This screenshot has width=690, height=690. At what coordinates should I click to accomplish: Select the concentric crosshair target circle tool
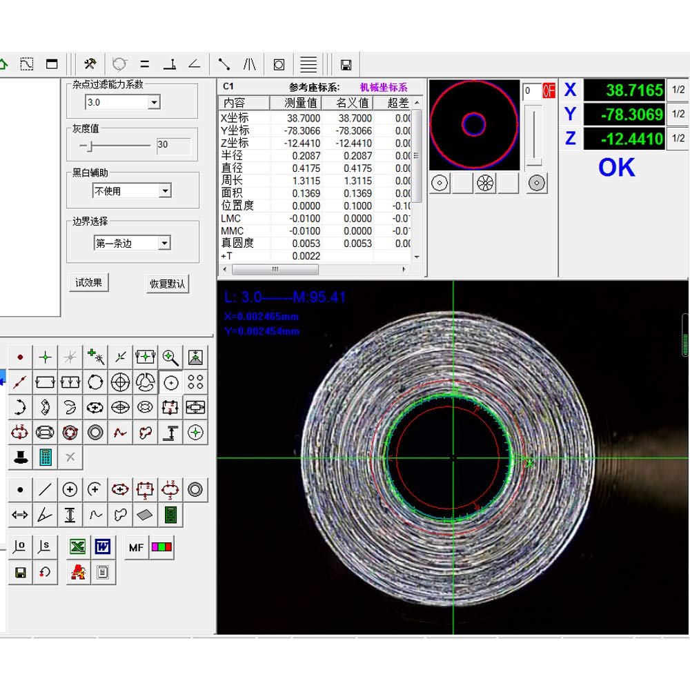coord(120,382)
